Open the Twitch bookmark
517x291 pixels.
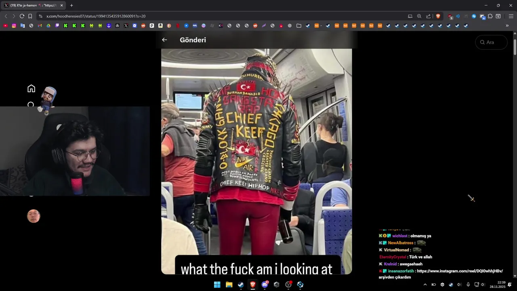[x=57, y=25]
